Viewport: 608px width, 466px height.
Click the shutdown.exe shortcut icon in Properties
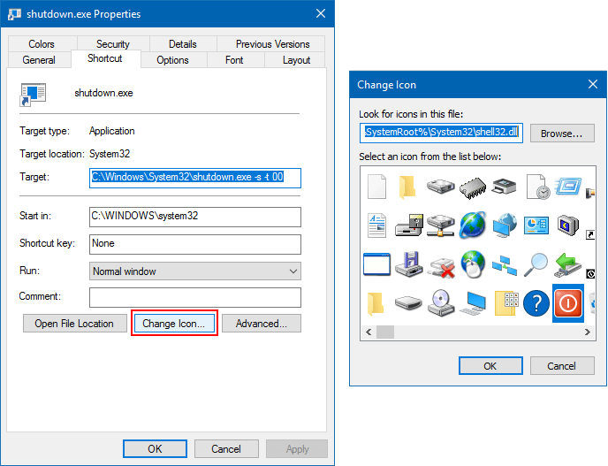(33, 95)
